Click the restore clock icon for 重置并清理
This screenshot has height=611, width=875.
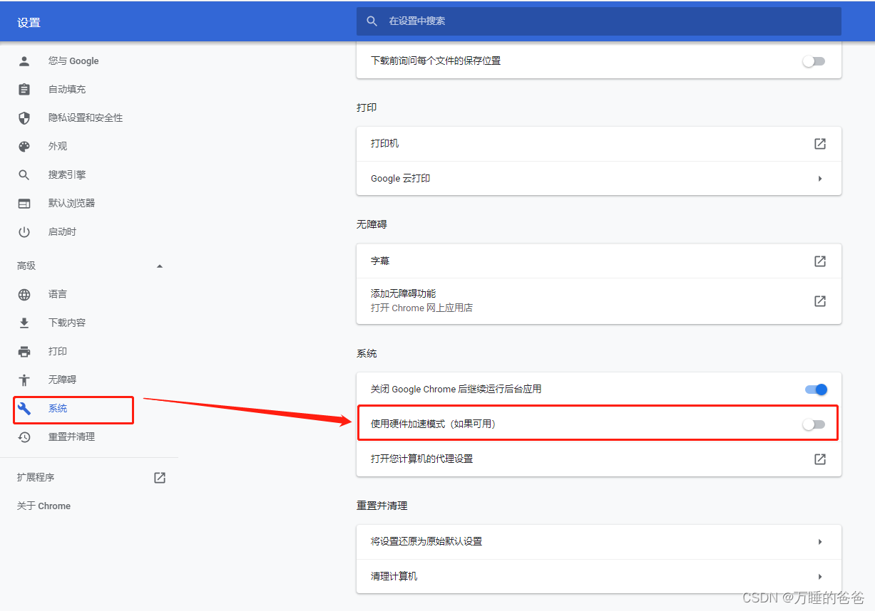point(24,437)
